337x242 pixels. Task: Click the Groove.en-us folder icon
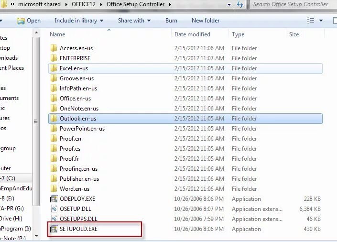coord(54,78)
